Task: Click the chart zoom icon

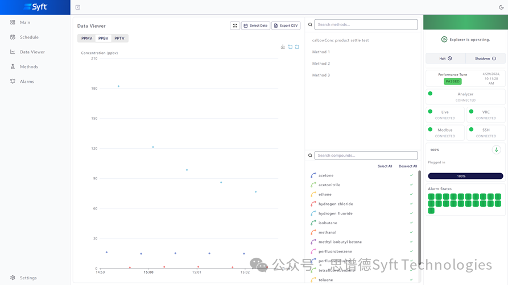Action: point(290,47)
